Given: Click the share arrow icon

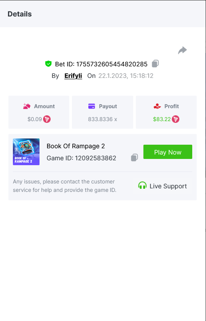Looking at the screenshot, I should [182, 50].
